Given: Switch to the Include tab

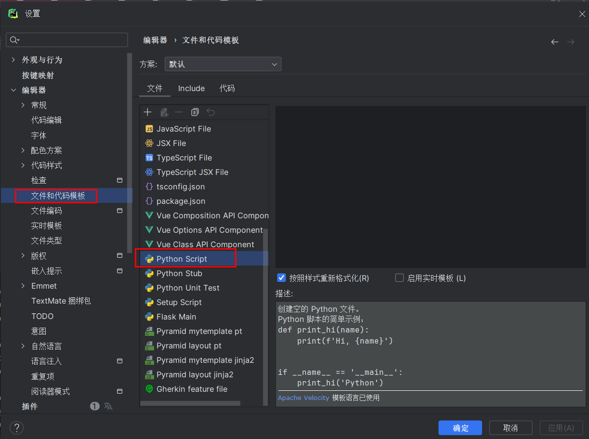Looking at the screenshot, I should point(191,88).
